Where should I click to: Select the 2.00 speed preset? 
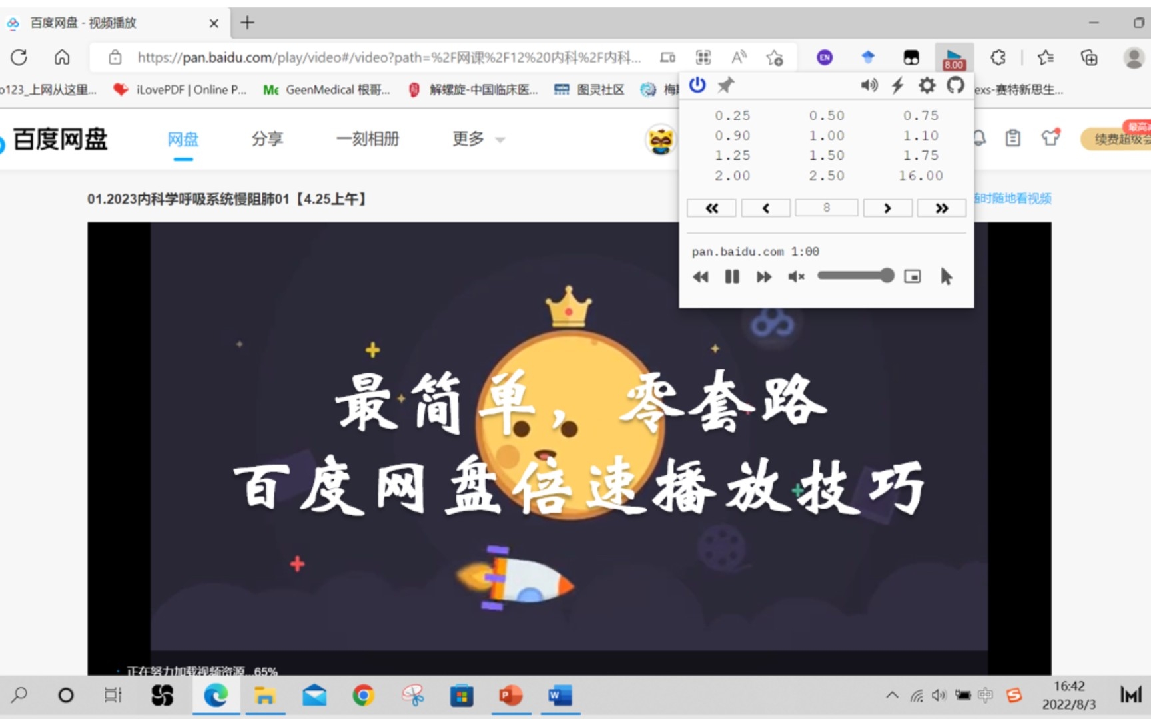(x=733, y=176)
